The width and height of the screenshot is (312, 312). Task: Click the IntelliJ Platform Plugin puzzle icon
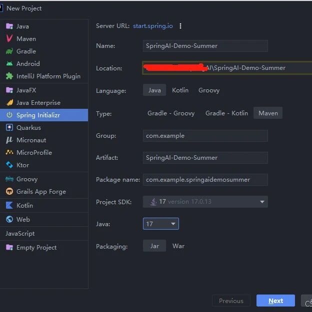click(x=9, y=76)
